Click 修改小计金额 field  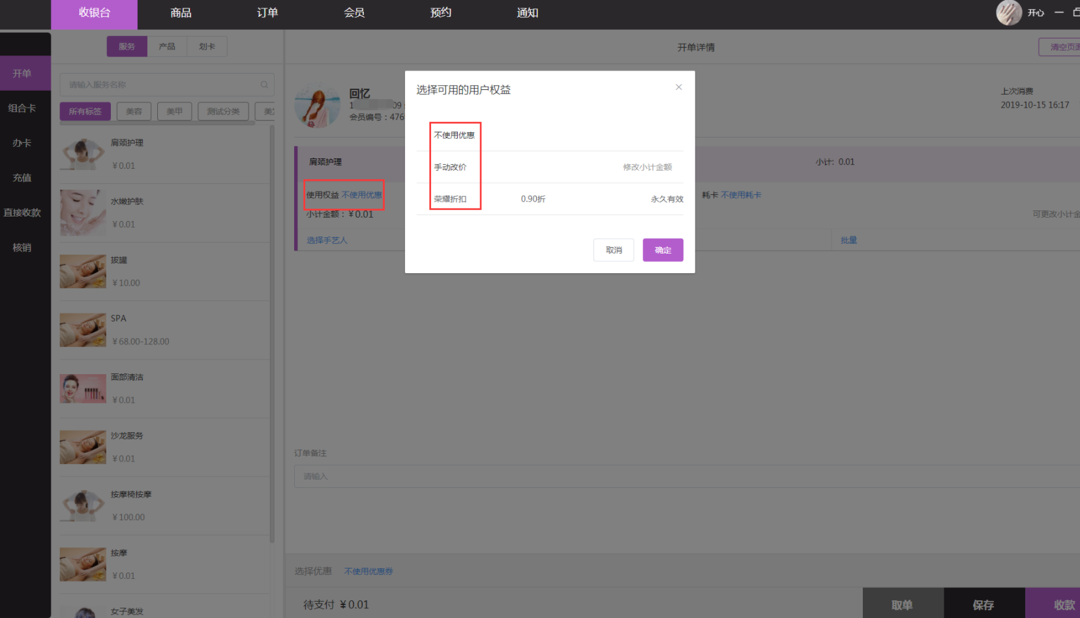[x=647, y=167]
